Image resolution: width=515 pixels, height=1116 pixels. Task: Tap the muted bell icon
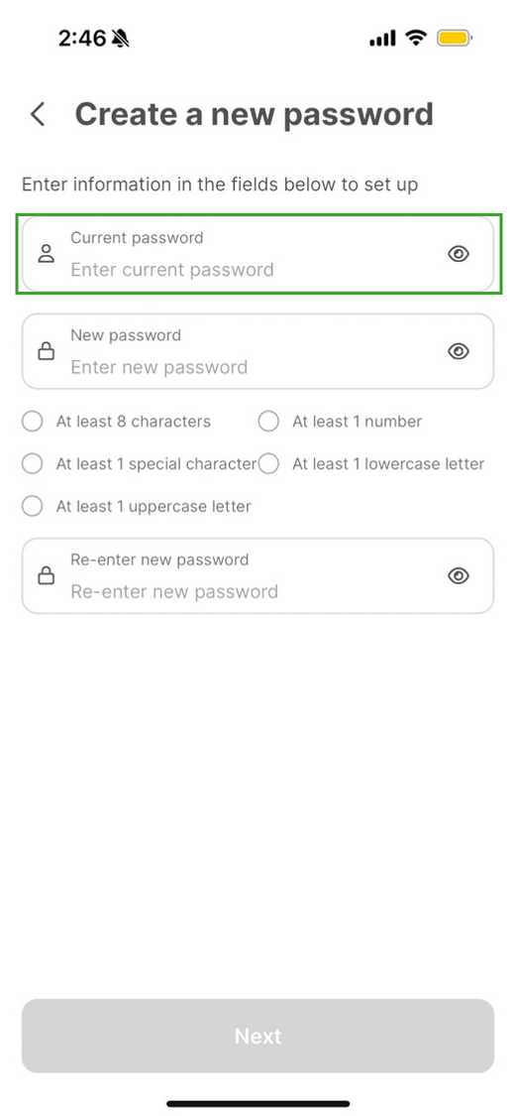pos(120,39)
